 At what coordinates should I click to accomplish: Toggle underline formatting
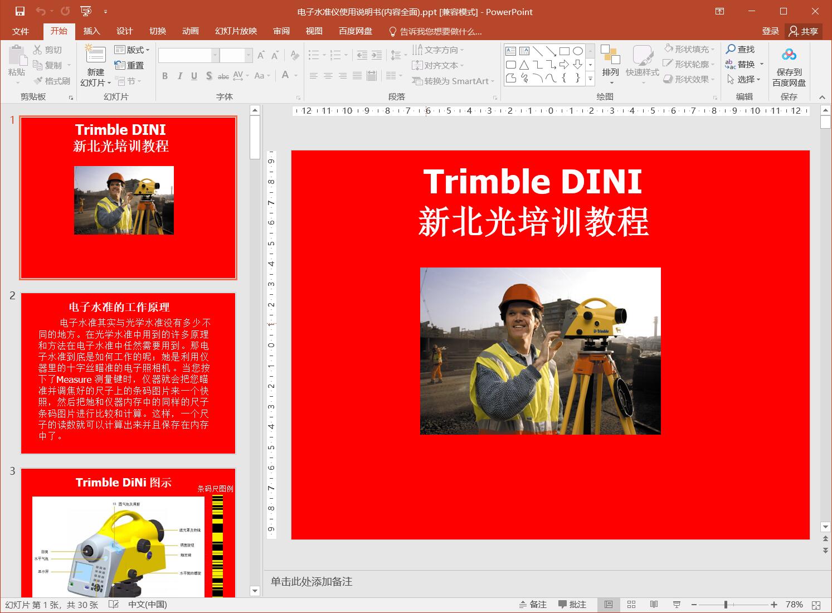(x=194, y=76)
